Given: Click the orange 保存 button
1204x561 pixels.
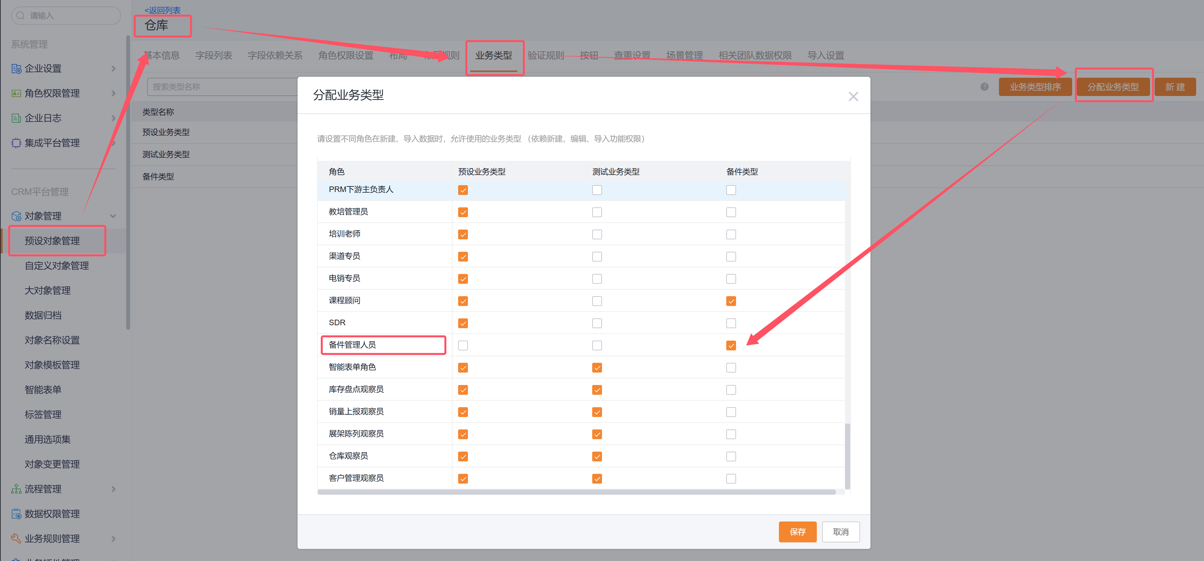Looking at the screenshot, I should point(797,532).
